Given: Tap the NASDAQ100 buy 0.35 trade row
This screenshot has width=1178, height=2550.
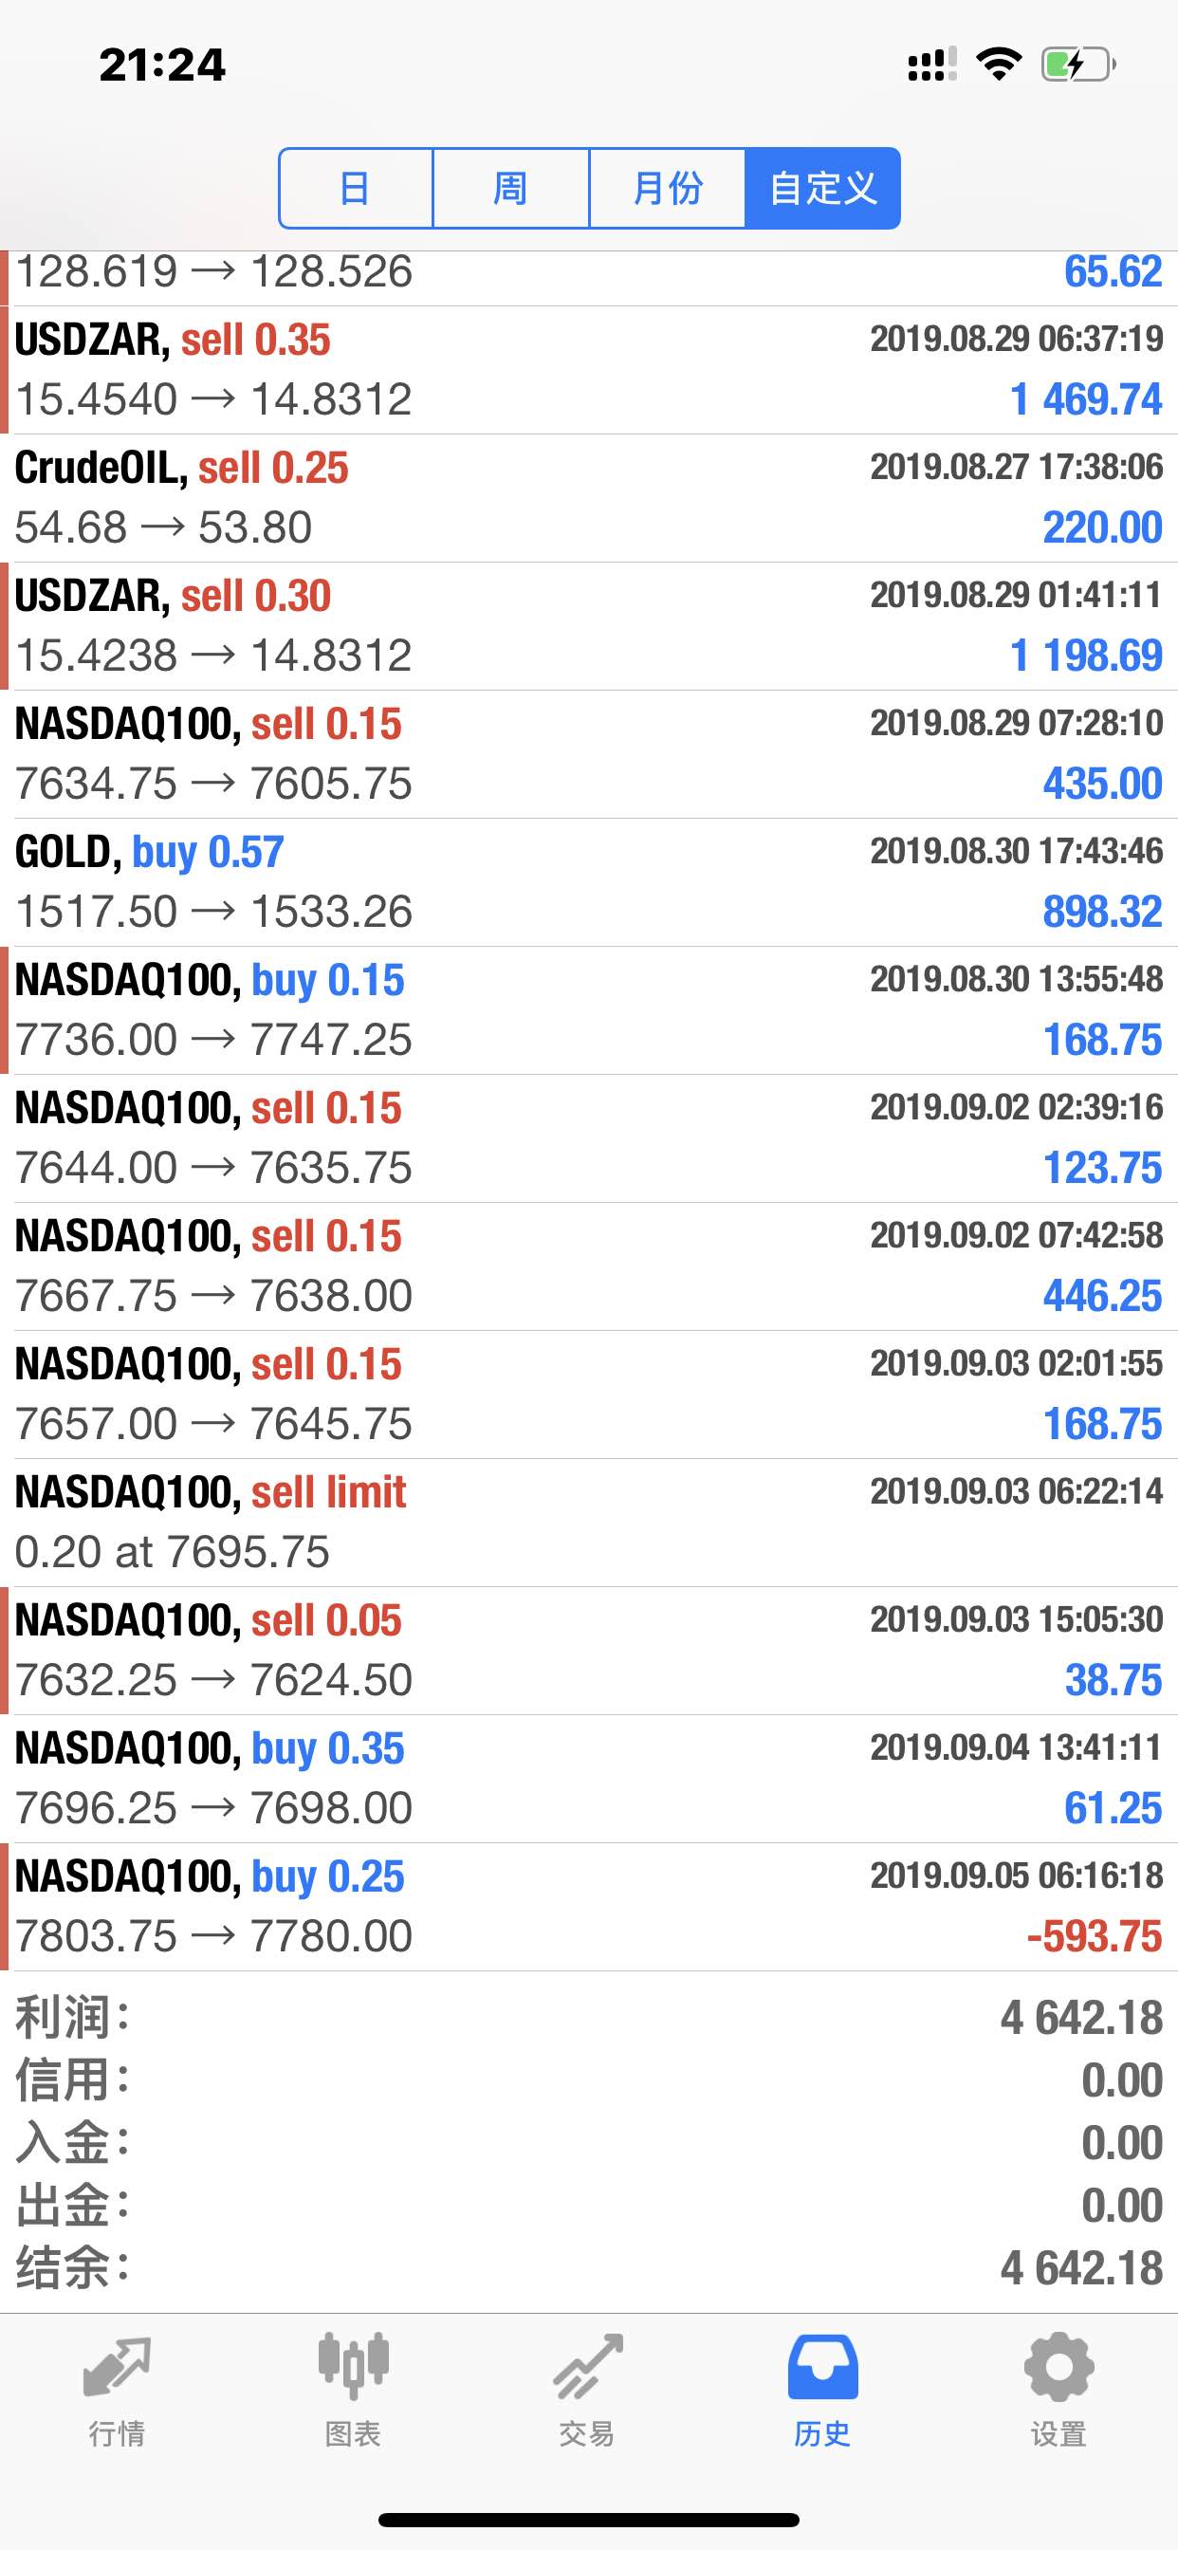Looking at the screenshot, I should point(589,1778).
